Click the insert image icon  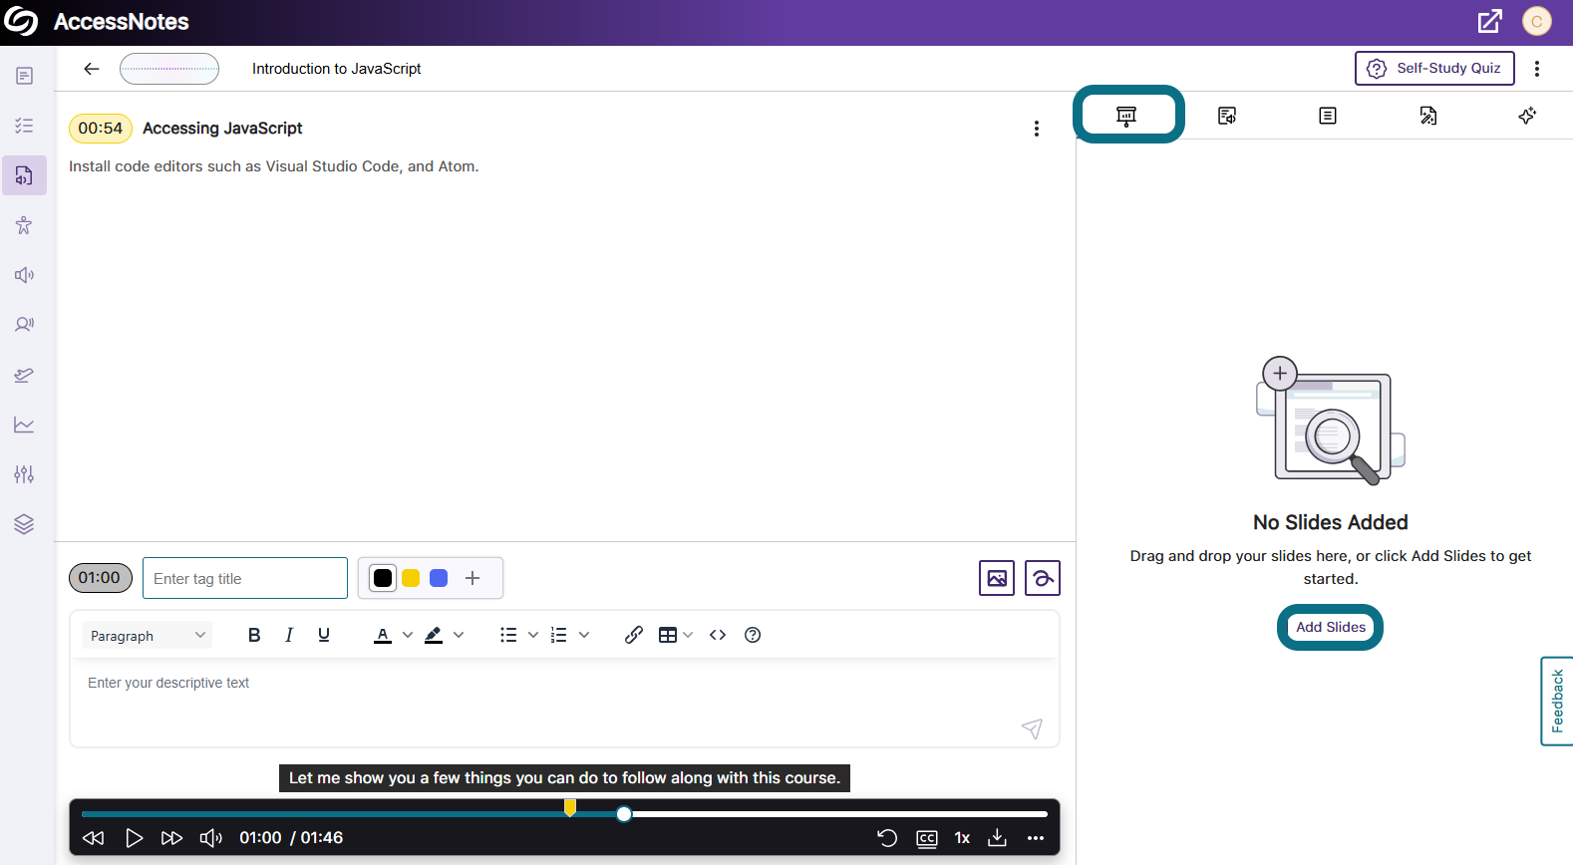(996, 578)
